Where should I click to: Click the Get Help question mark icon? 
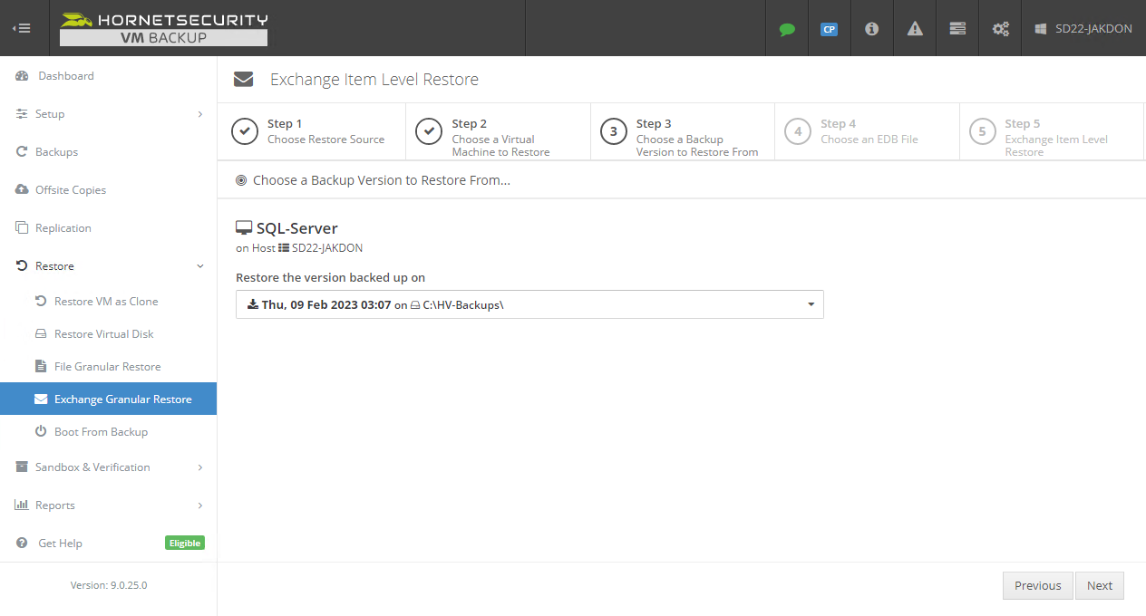pos(22,544)
